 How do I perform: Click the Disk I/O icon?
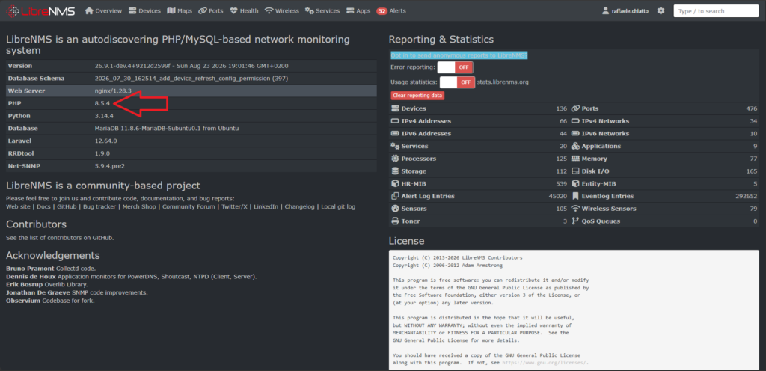click(575, 171)
